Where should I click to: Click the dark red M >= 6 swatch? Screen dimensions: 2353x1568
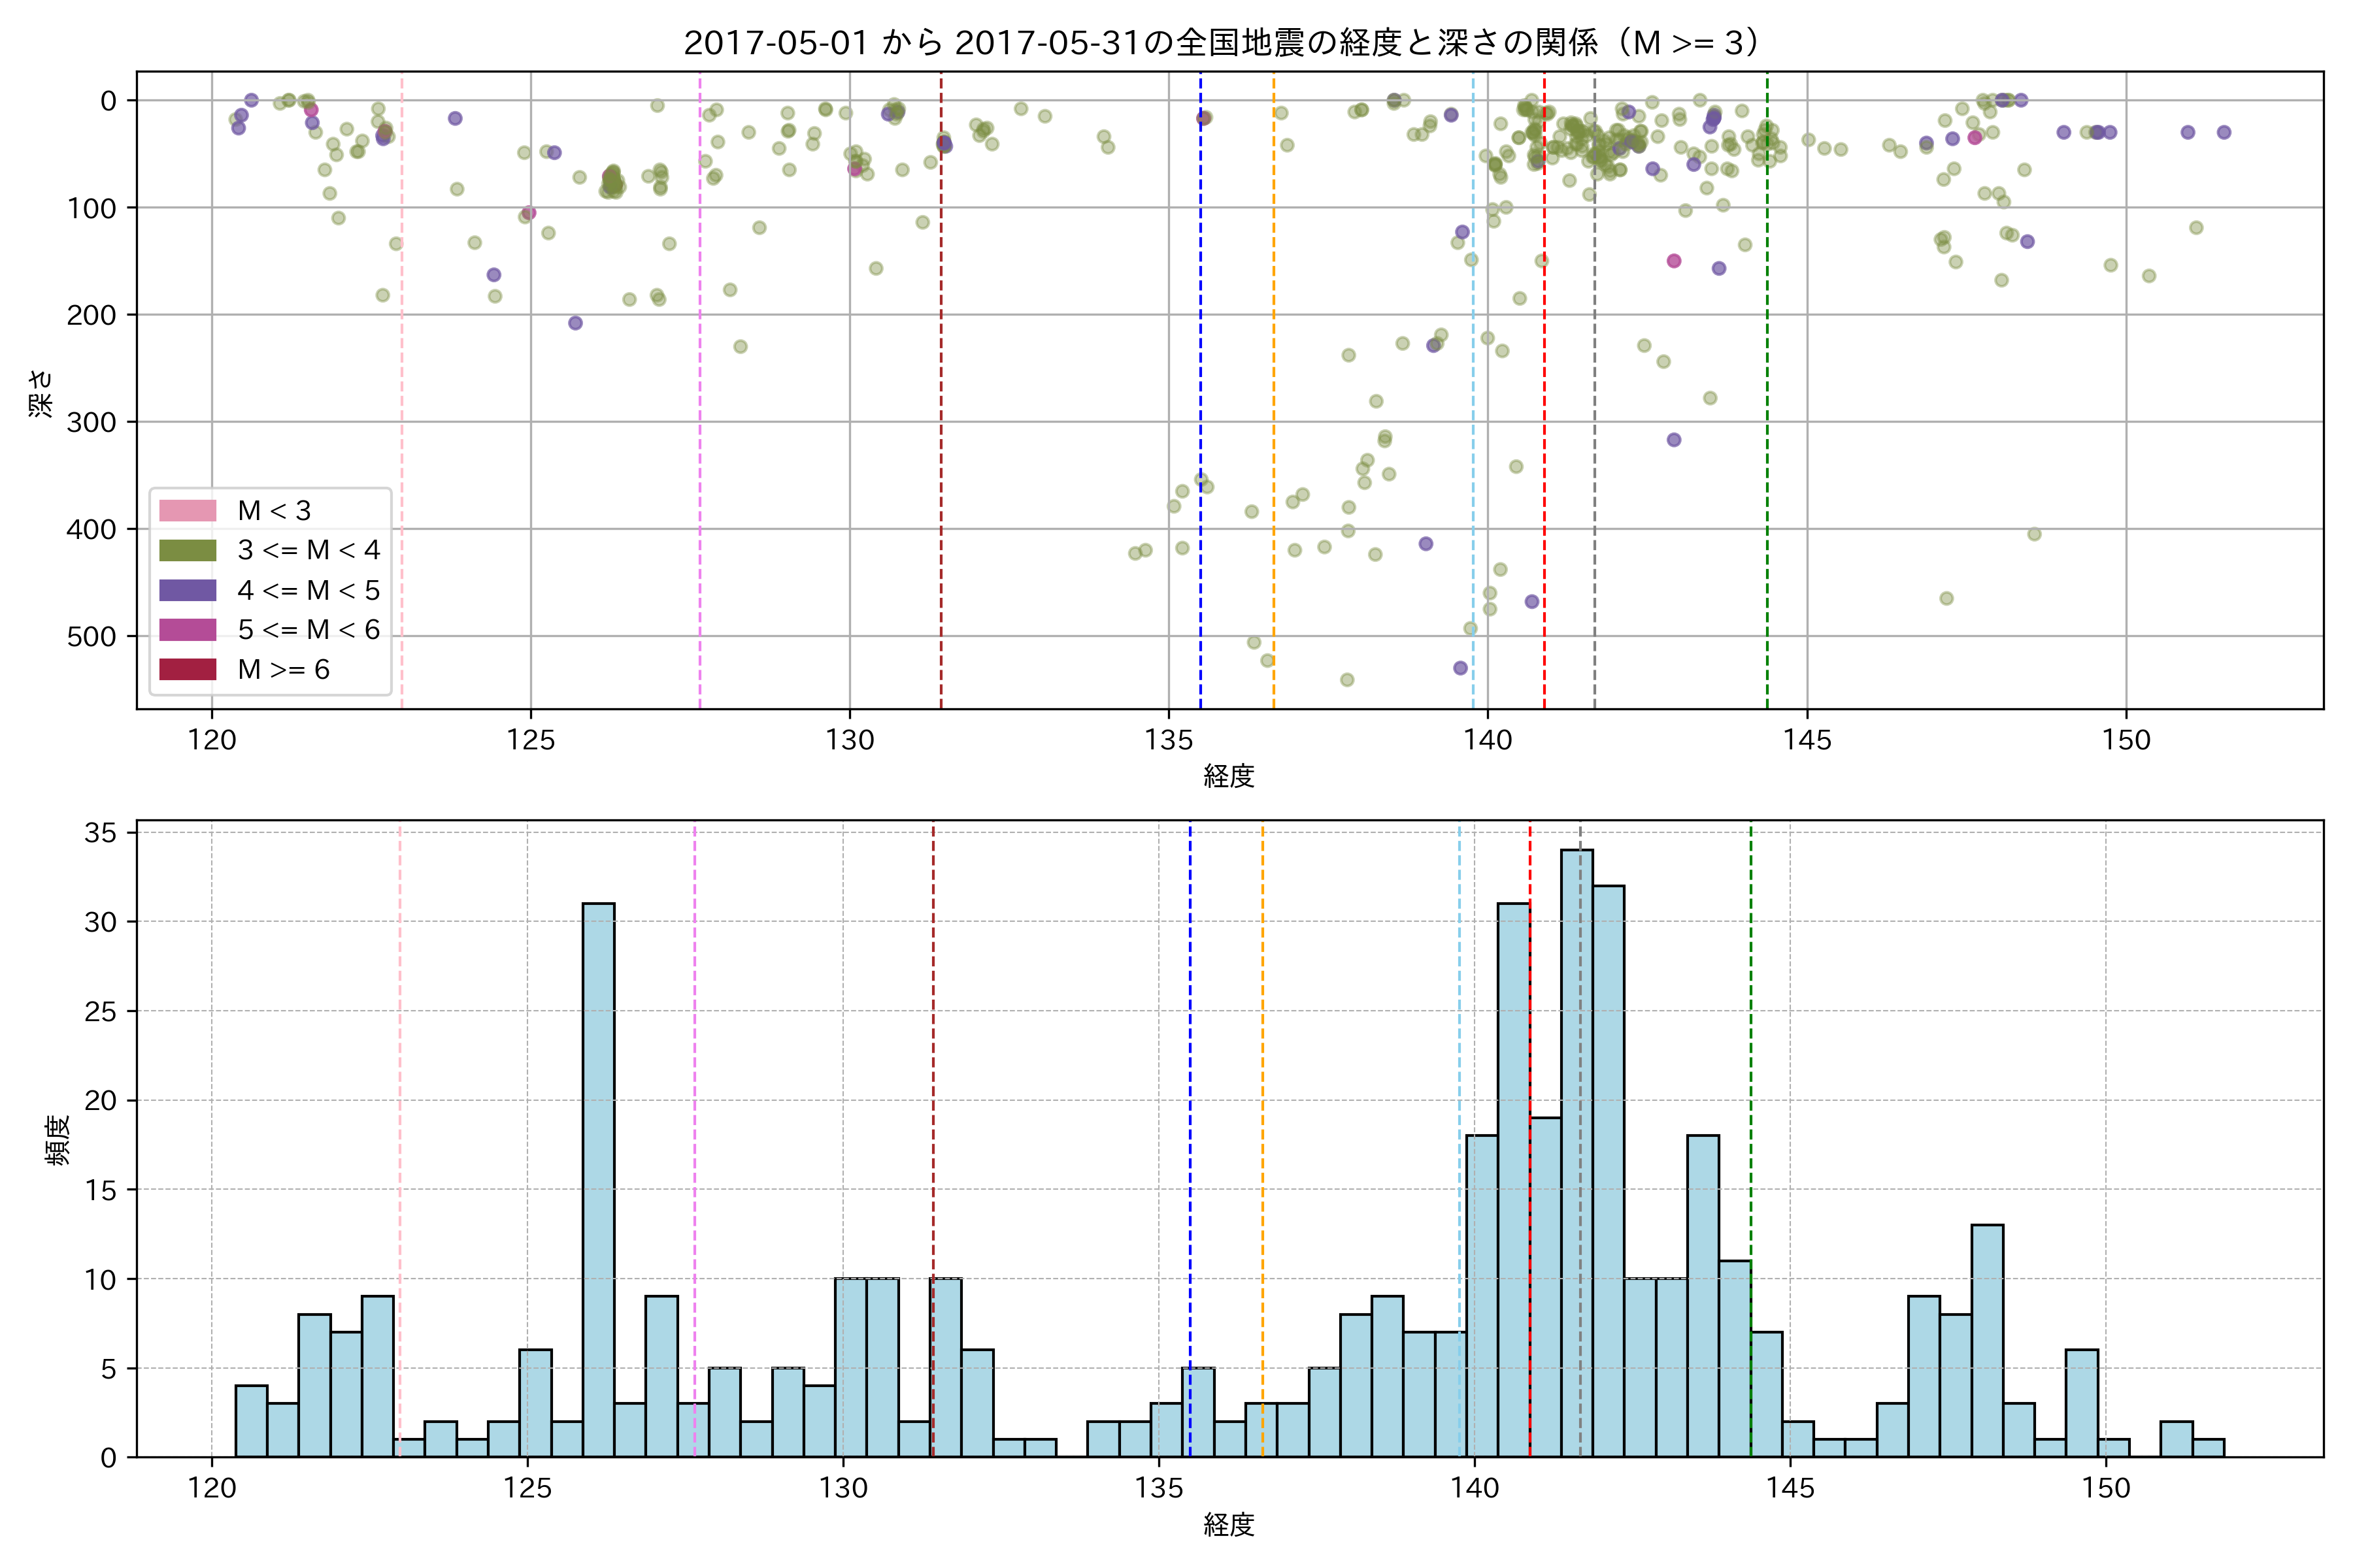point(187,669)
